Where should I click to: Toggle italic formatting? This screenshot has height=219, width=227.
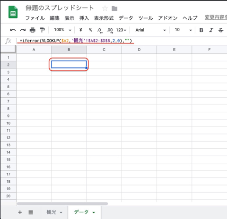211,30
